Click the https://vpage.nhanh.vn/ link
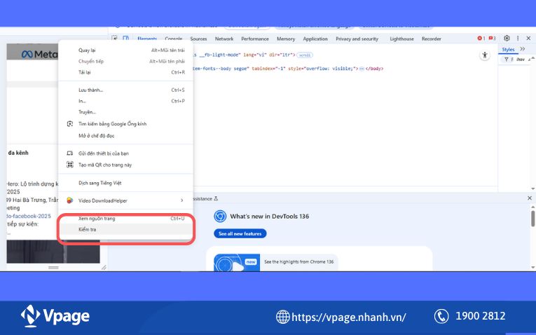This screenshot has height=335, width=536. (x=348, y=317)
